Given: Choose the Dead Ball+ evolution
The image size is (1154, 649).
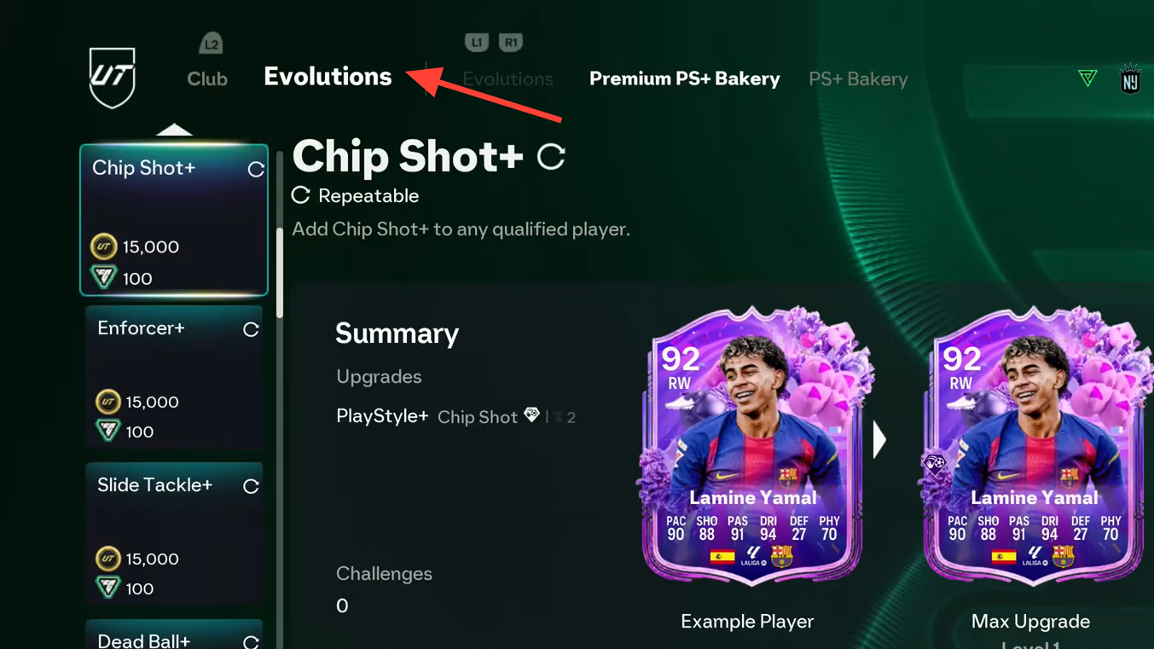Looking at the screenshot, I should 174,635.
